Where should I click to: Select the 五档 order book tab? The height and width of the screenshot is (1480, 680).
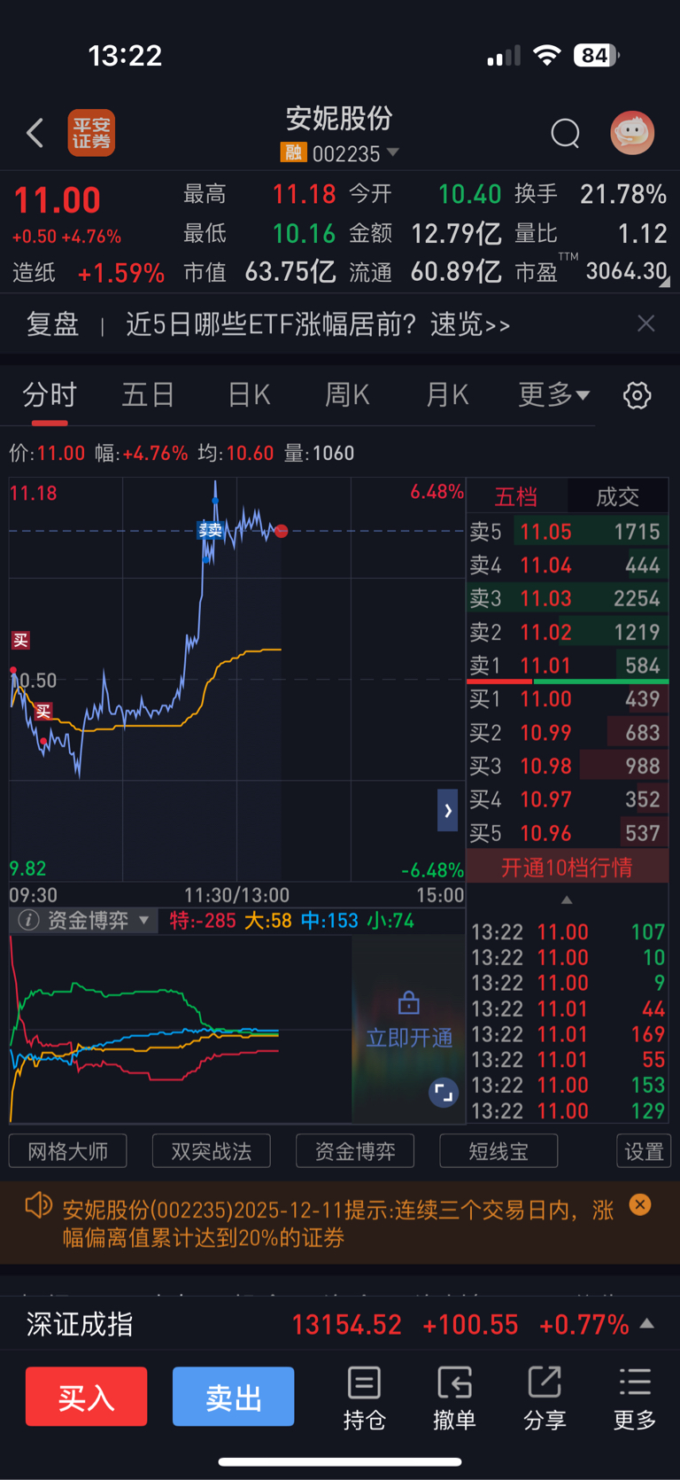point(516,496)
